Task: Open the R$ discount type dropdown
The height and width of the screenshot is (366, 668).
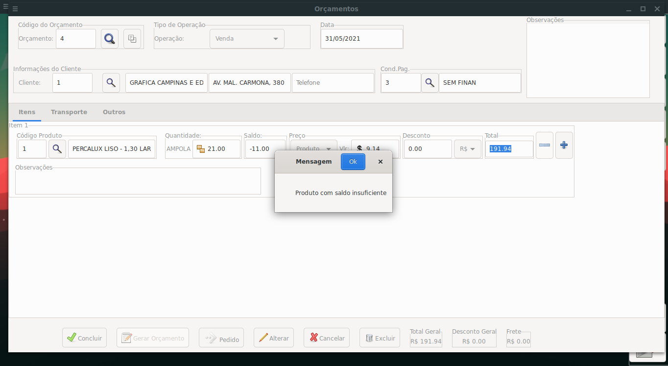Action: (x=468, y=149)
